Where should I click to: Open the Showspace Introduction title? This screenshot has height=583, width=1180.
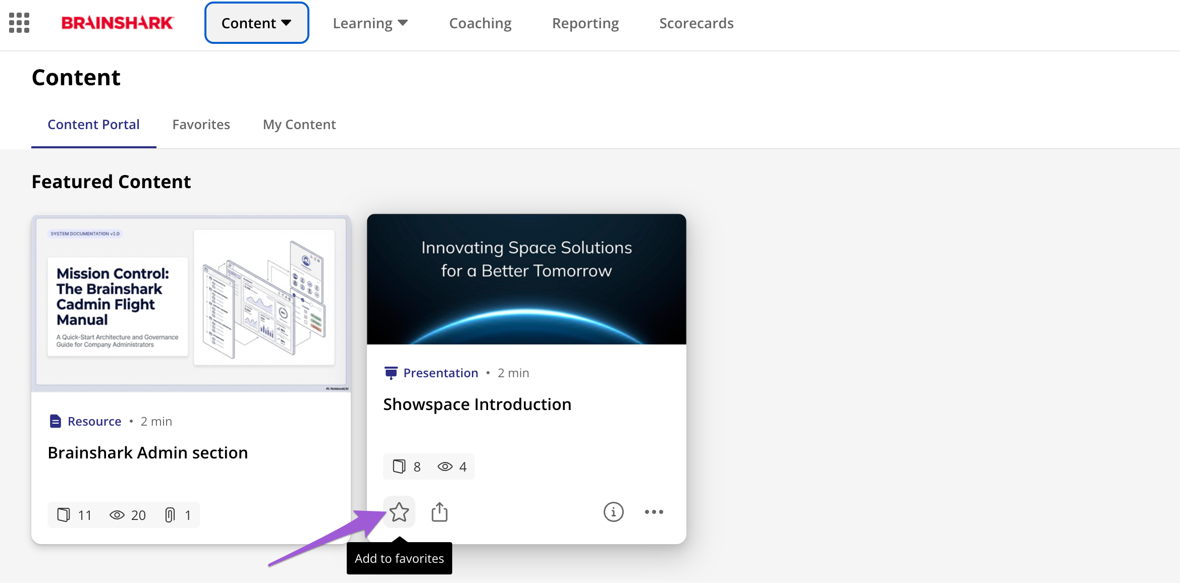click(x=477, y=404)
